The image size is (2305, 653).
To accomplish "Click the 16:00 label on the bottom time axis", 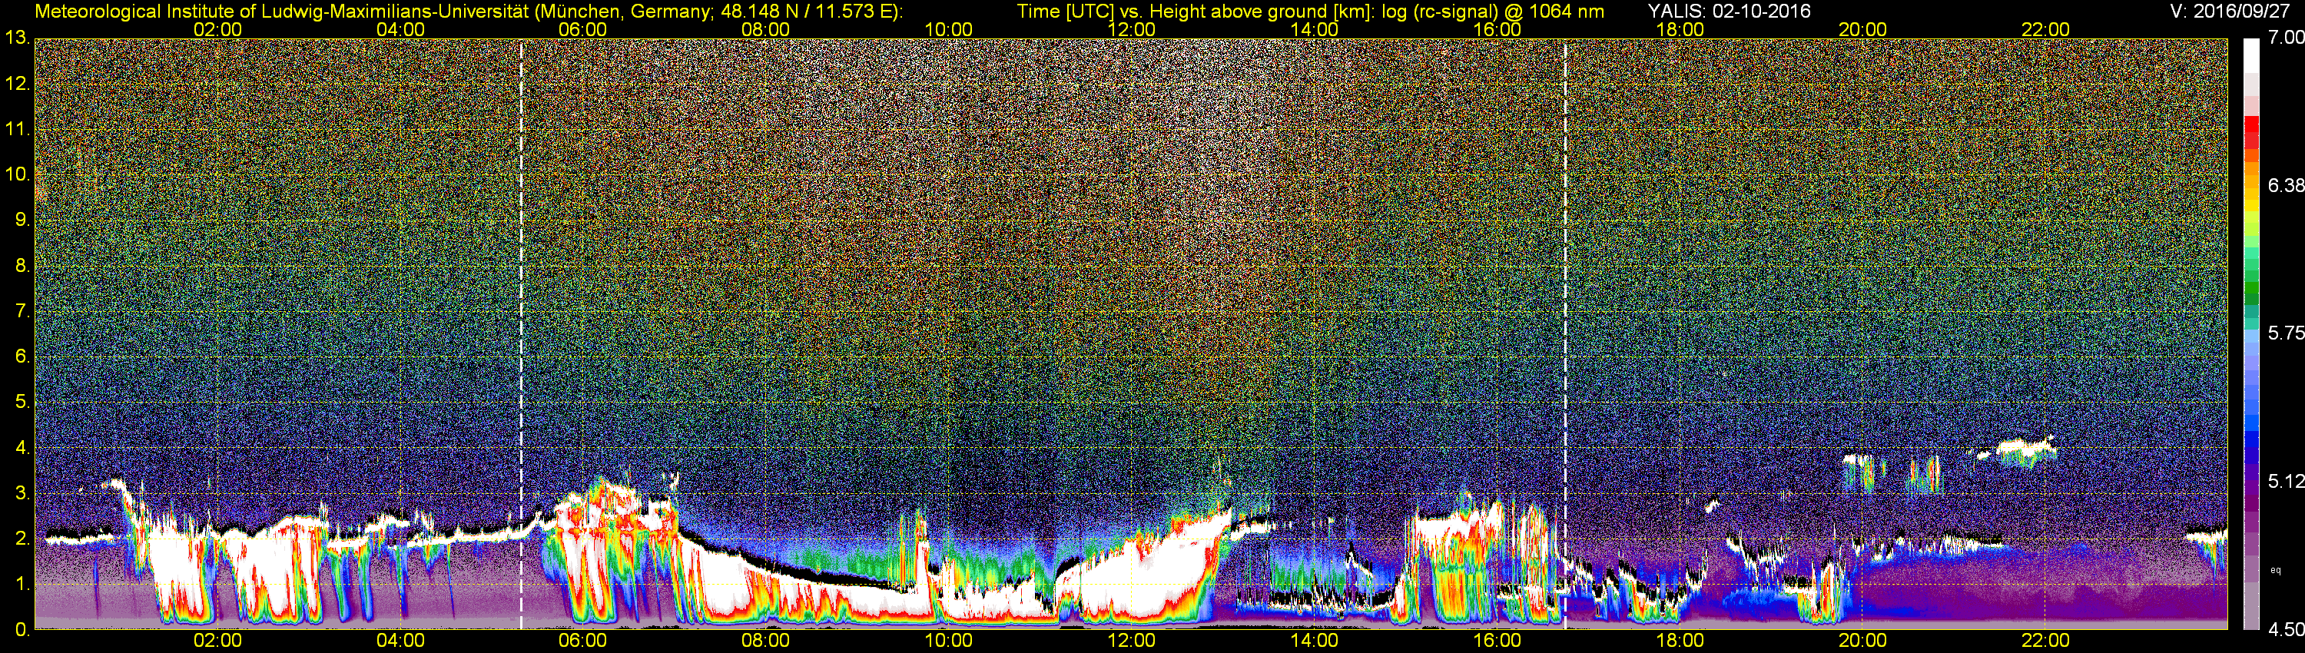I will [1497, 641].
